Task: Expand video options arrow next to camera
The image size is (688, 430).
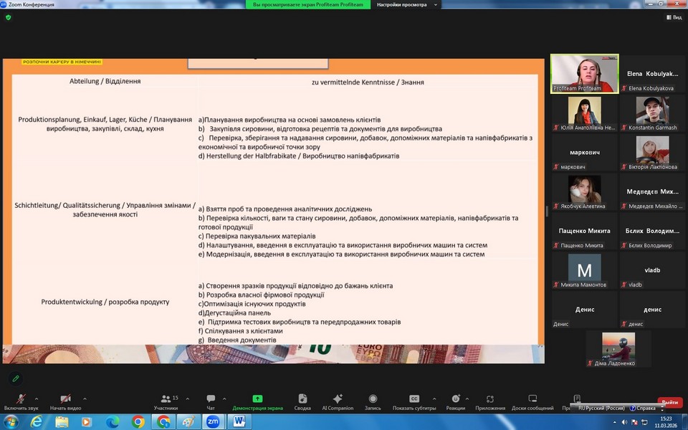Action: pyautogui.click(x=85, y=398)
